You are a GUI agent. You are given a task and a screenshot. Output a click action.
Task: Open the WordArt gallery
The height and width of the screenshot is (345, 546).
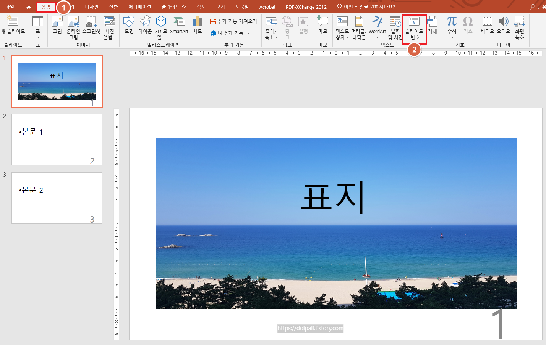(x=377, y=27)
